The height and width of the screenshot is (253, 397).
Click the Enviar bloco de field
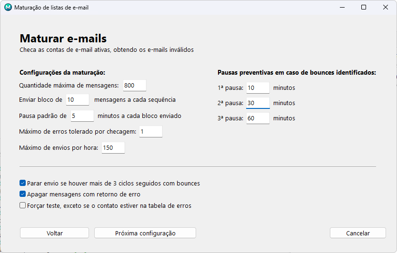point(77,100)
